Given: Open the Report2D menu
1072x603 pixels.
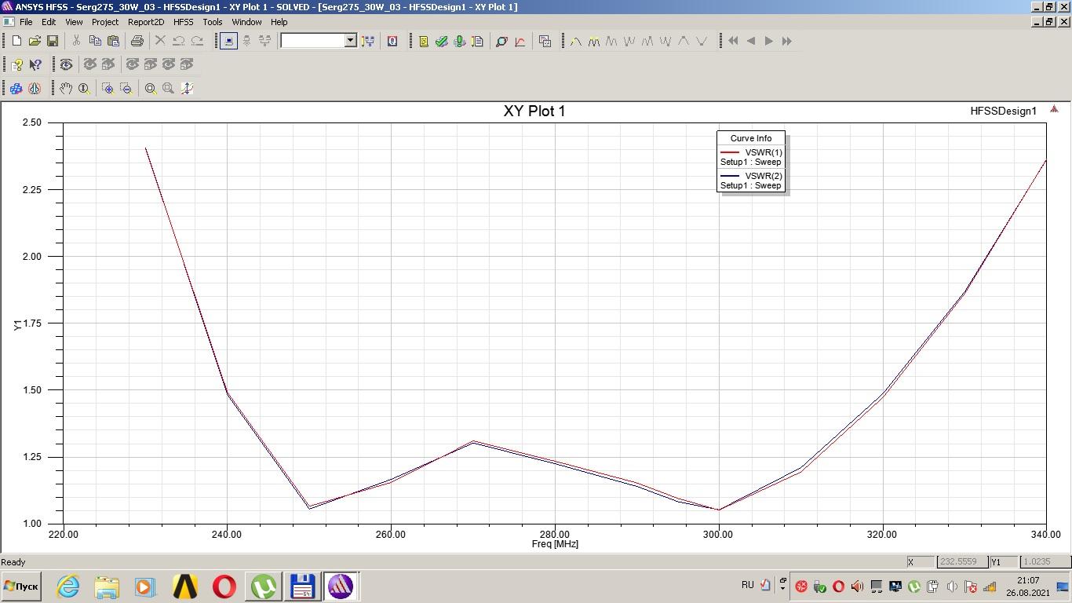Looking at the screenshot, I should point(146,22).
